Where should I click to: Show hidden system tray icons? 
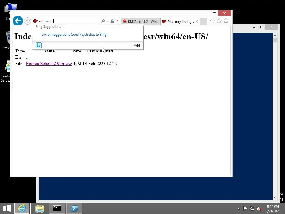click(x=239, y=209)
